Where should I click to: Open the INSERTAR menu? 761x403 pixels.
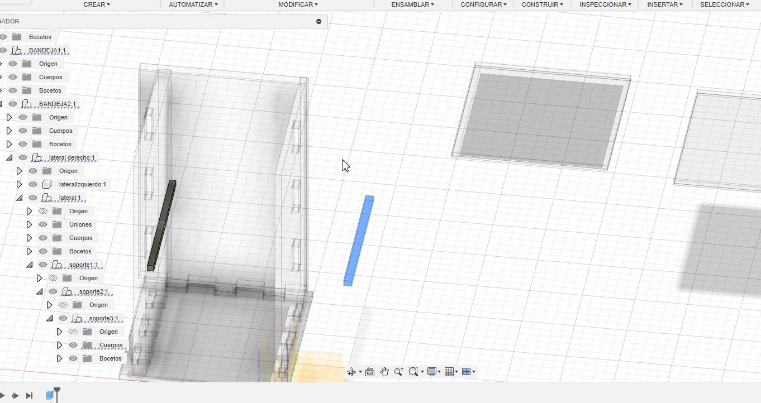665,4
